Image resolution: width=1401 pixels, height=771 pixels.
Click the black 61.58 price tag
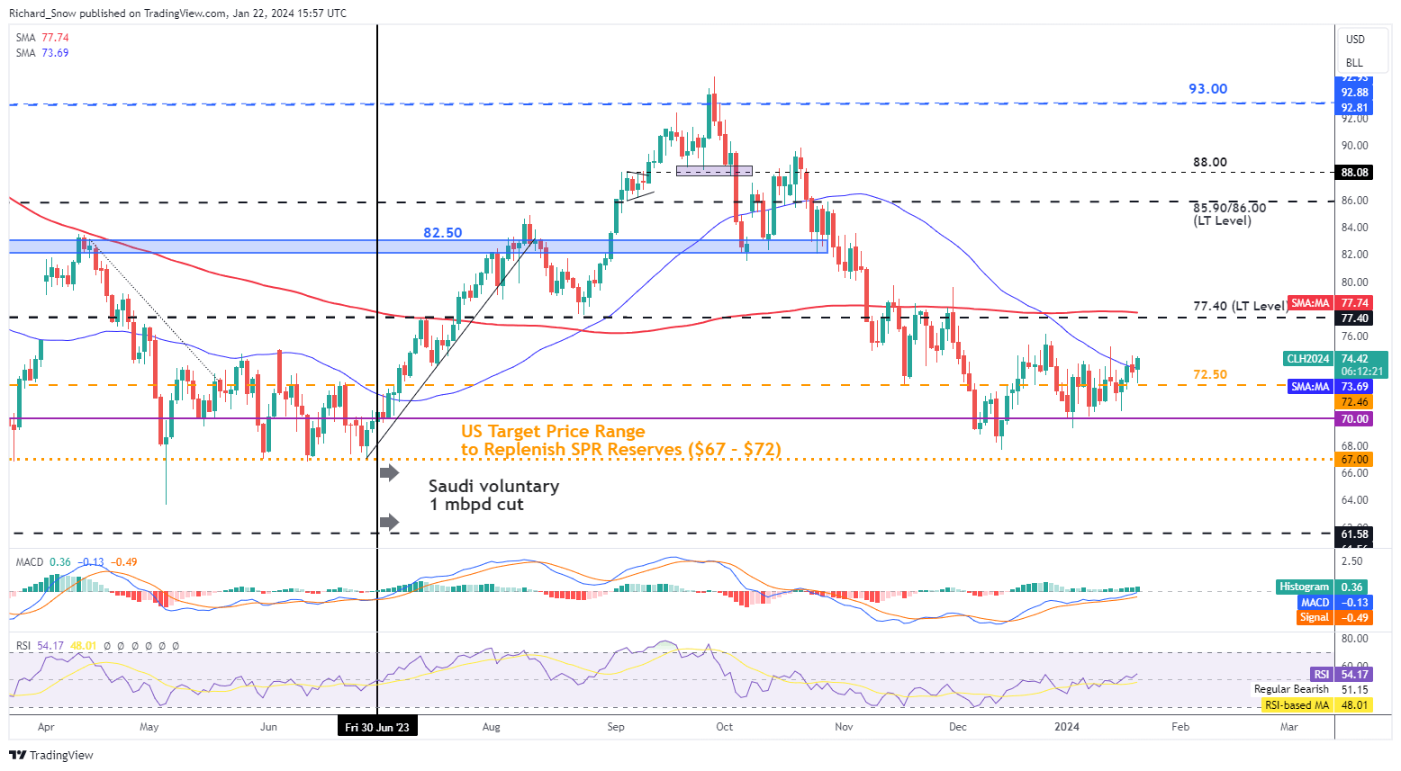click(x=1354, y=533)
